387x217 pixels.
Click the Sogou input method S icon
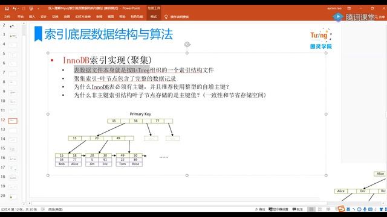(x=341, y=209)
